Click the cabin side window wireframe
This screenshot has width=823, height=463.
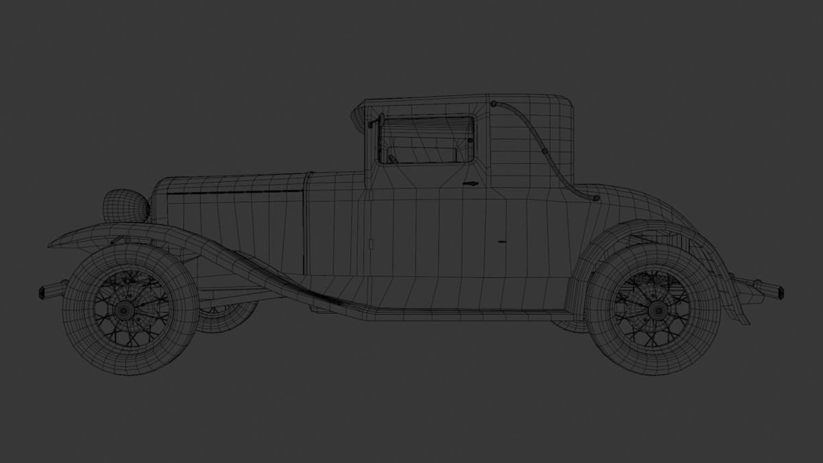pos(425,137)
